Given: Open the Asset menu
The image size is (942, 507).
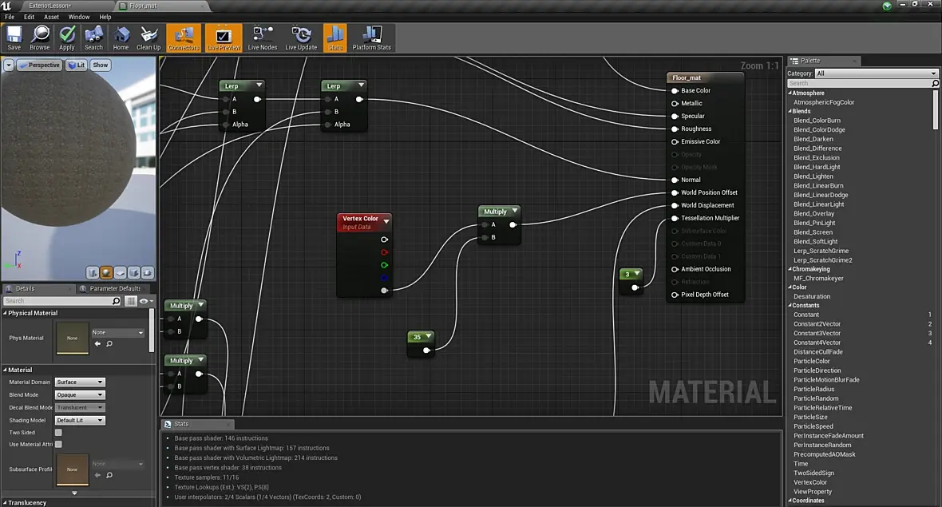Looking at the screenshot, I should (x=51, y=17).
